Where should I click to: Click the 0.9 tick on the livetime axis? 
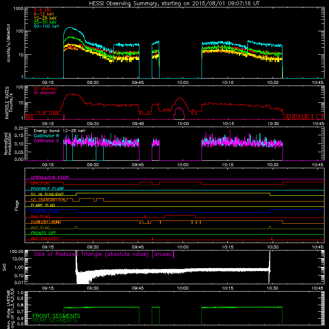point(20,298)
